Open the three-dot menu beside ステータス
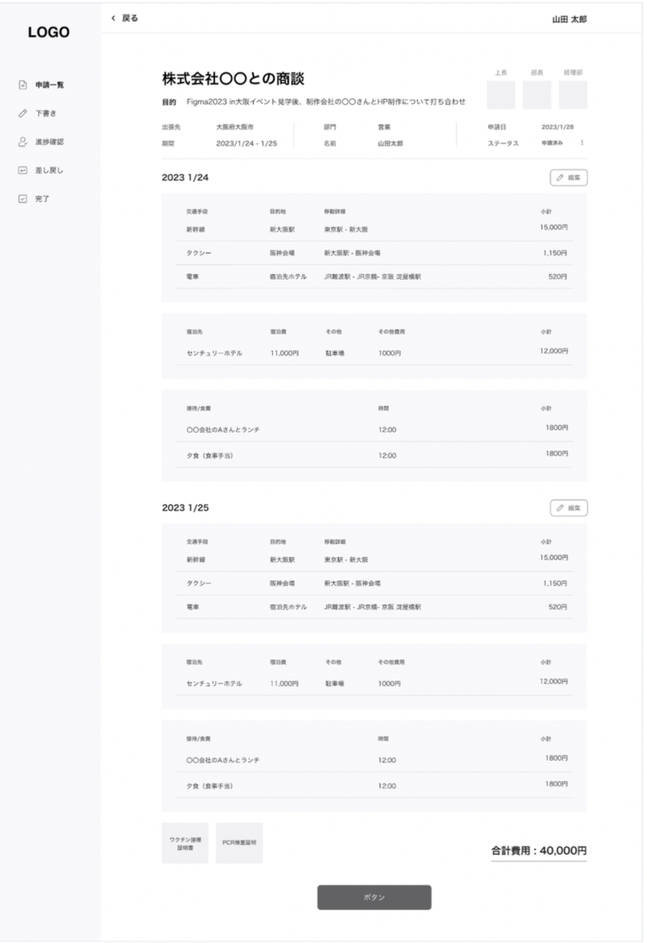Image resolution: width=647 pixels, height=943 pixels. coord(582,143)
